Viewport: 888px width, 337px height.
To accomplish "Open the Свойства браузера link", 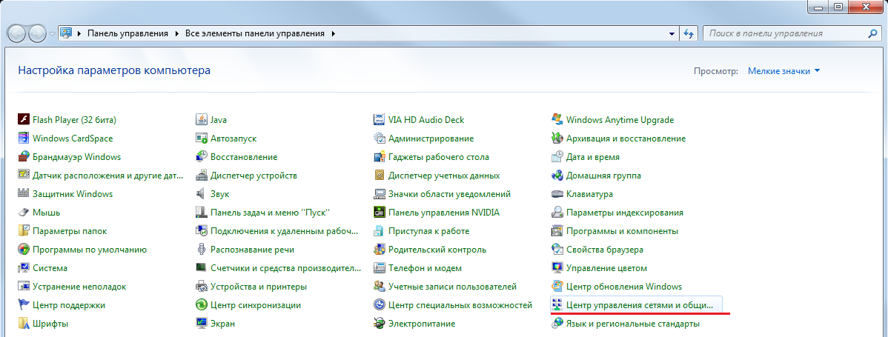I will pos(605,250).
